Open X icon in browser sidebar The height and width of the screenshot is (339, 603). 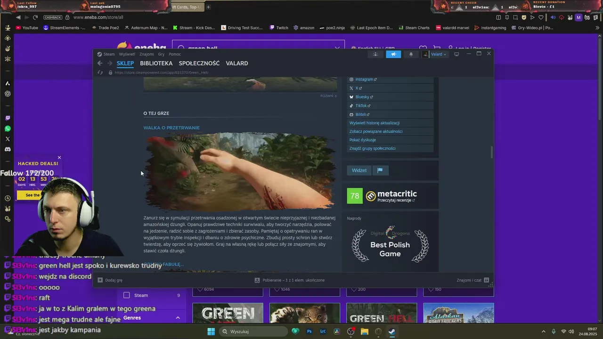coord(8,139)
